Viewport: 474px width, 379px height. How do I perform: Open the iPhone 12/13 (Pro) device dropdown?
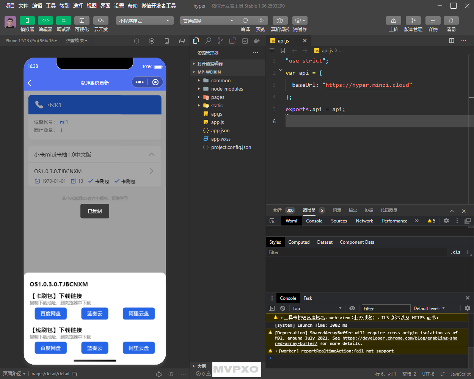pyautogui.click(x=31, y=41)
